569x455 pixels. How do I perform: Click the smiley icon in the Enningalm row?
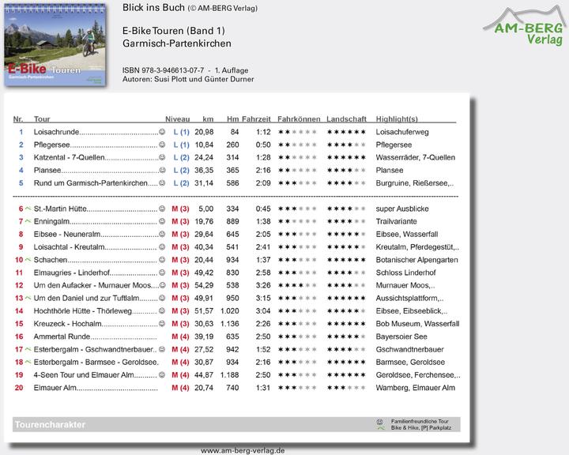(x=162, y=221)
